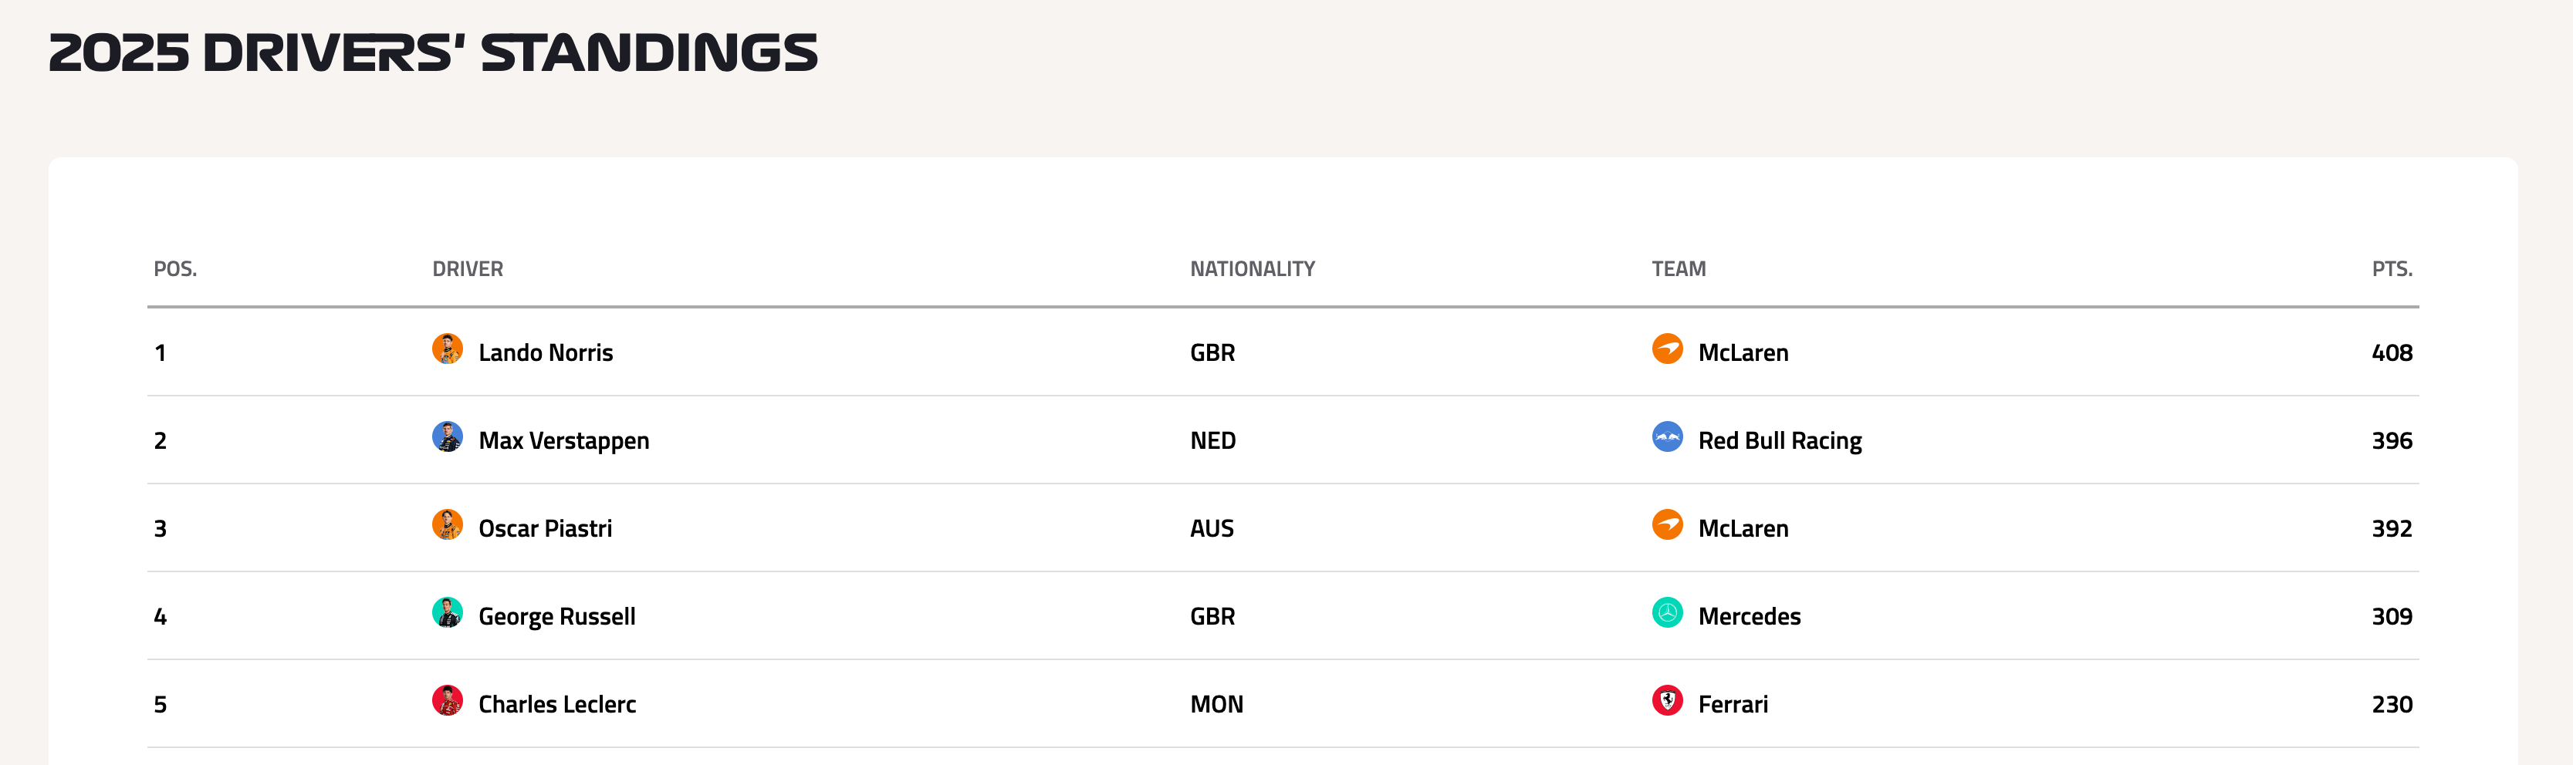Click McLaren logo in Lando Norris row

[1667, 349]
